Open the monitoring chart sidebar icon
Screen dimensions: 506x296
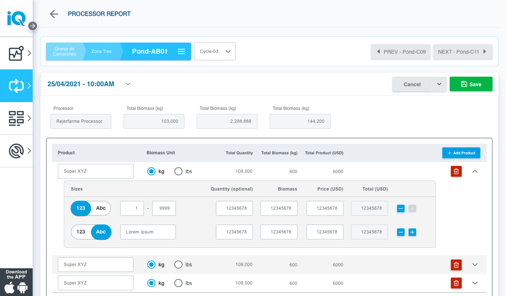tap(16, 53)
